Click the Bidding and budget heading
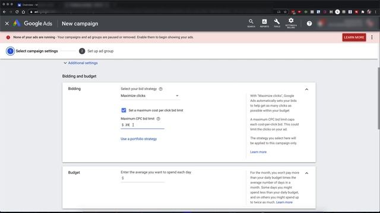The width and height of the screenshot is (380, 213). pos(79,76)
